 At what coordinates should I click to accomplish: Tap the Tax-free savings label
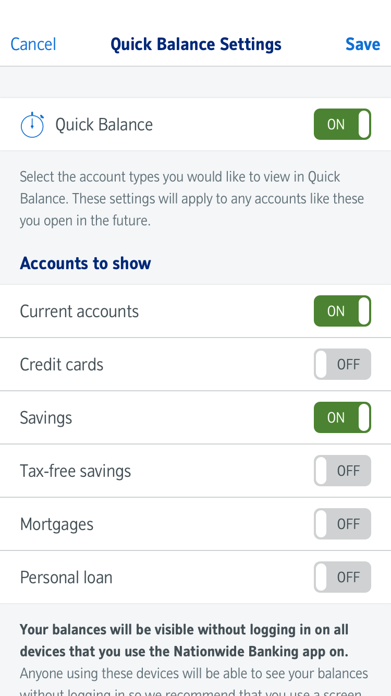tap(75, 471)
